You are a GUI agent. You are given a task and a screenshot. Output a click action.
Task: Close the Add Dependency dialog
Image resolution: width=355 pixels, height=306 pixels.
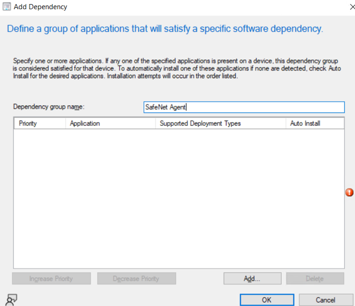[x=352, y=7]
